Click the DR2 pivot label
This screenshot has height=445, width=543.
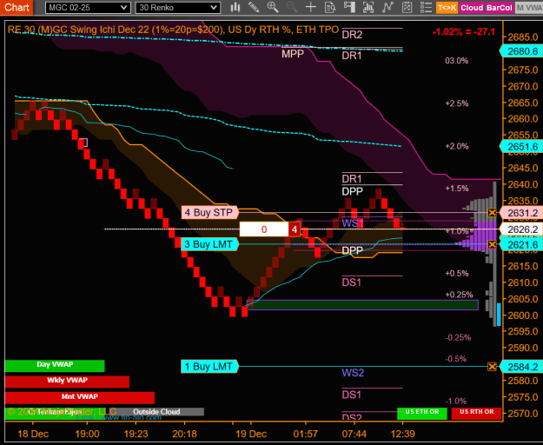(x=352, y=35)
